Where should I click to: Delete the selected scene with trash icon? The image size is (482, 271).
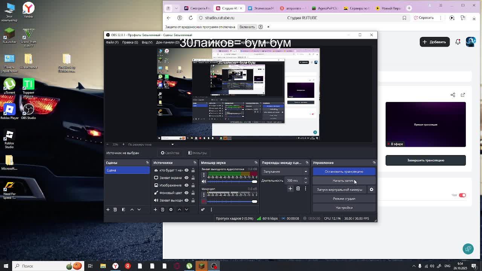coord(115,210)
